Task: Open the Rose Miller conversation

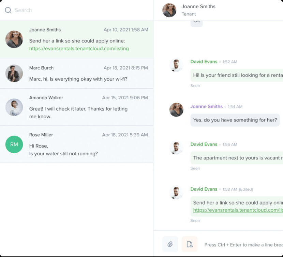Action: click(x=77, y=144)
